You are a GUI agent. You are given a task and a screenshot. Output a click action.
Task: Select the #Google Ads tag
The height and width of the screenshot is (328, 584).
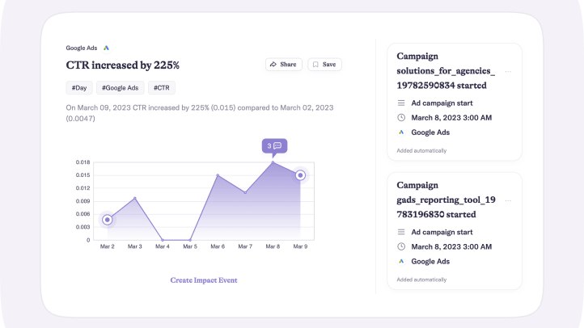[120, 88]
